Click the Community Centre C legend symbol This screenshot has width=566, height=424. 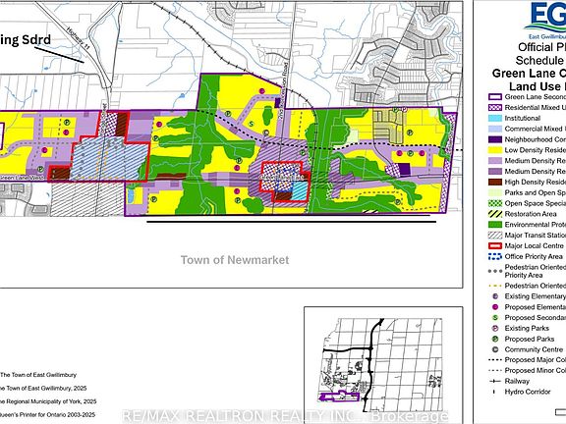coord(495,349)
